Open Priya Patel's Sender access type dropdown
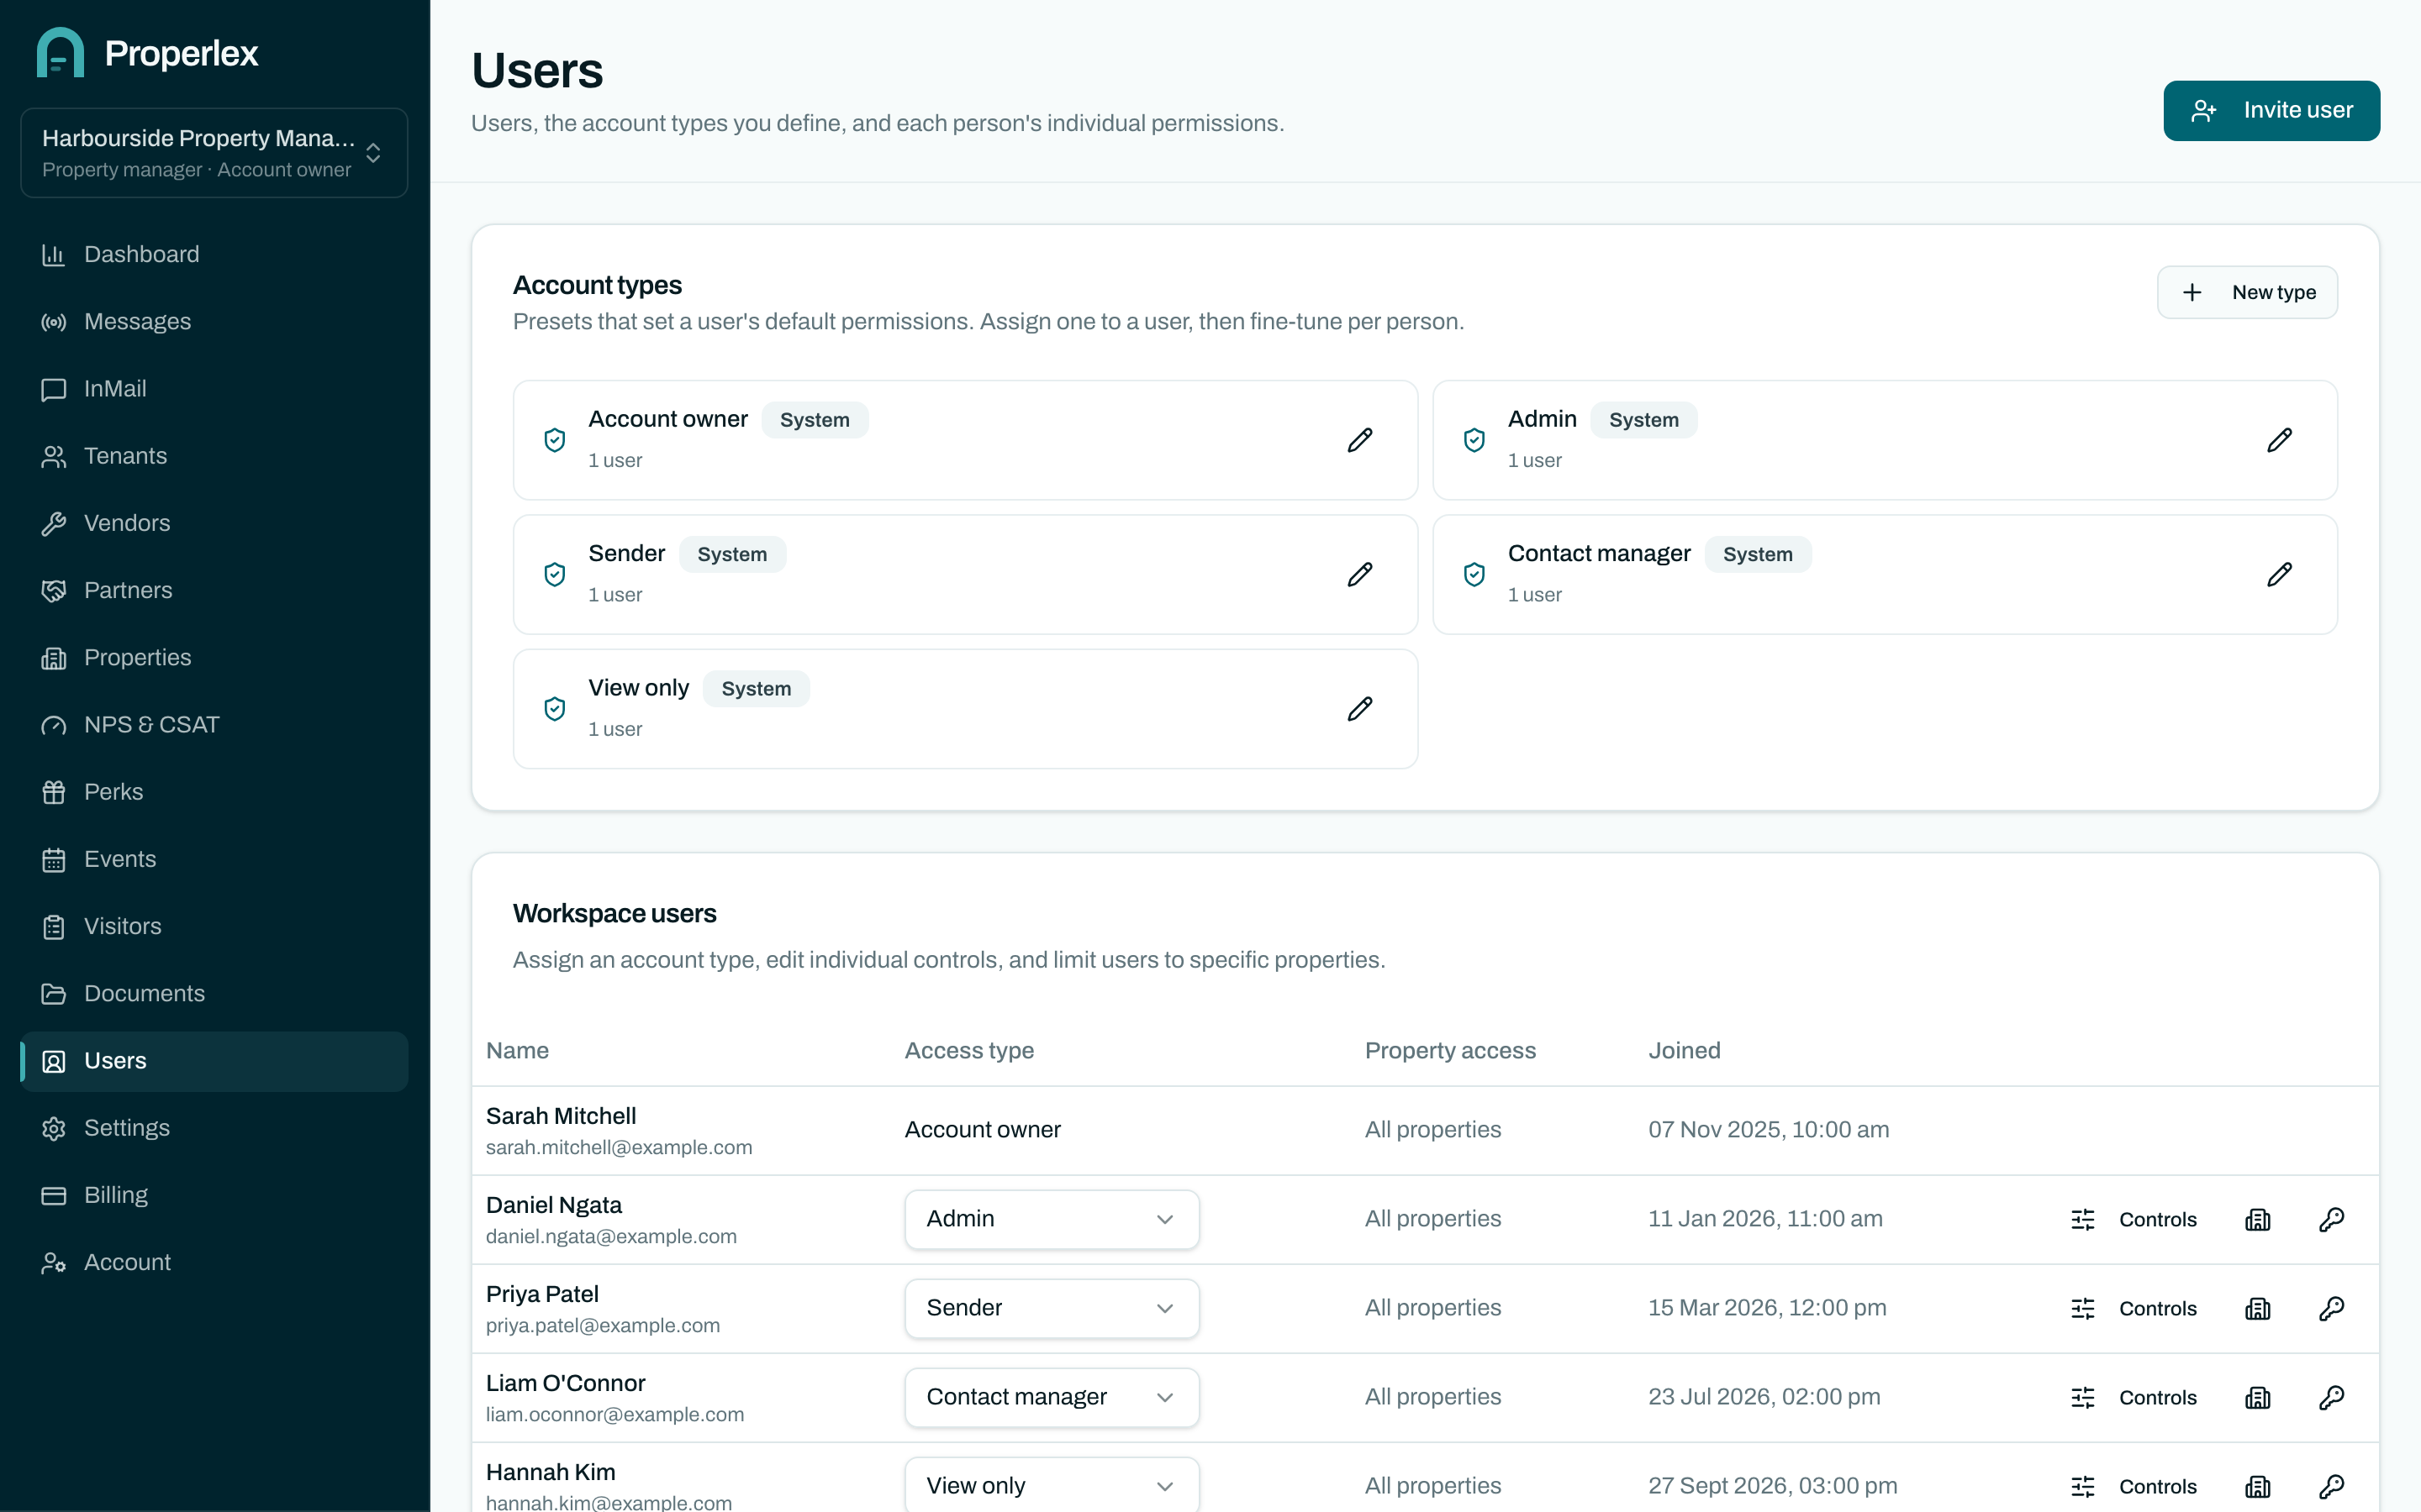The height and width of the screenshot is (1512, 2421). point(1052,1308)
